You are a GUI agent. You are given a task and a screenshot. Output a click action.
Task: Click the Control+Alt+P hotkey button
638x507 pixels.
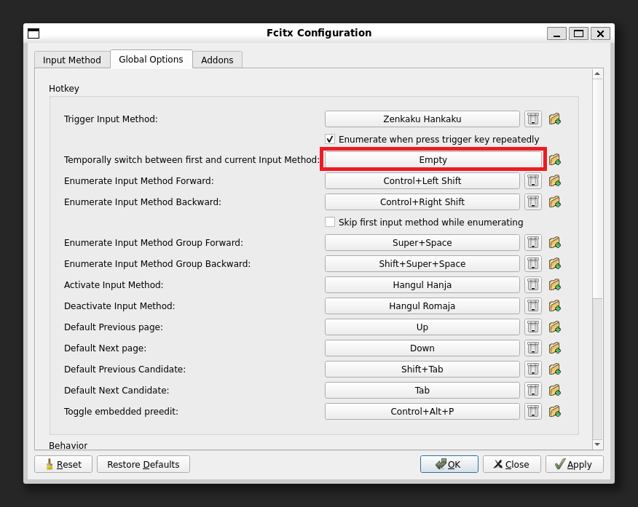tap(422, 412)
